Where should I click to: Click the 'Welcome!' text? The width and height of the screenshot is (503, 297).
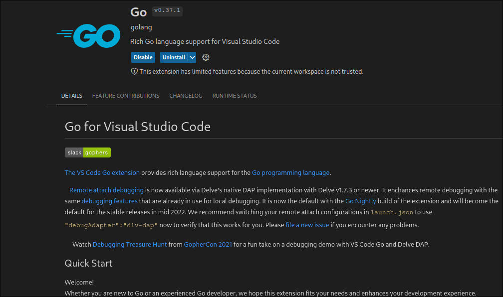(x=79, y=282)
